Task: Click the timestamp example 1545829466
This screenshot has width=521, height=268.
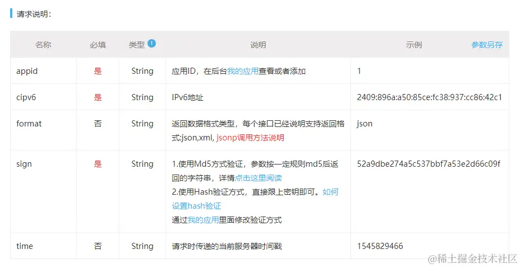Action: (380, 246)
